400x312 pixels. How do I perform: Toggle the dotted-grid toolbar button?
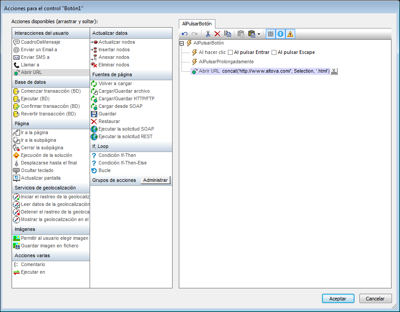click(271, 34)
